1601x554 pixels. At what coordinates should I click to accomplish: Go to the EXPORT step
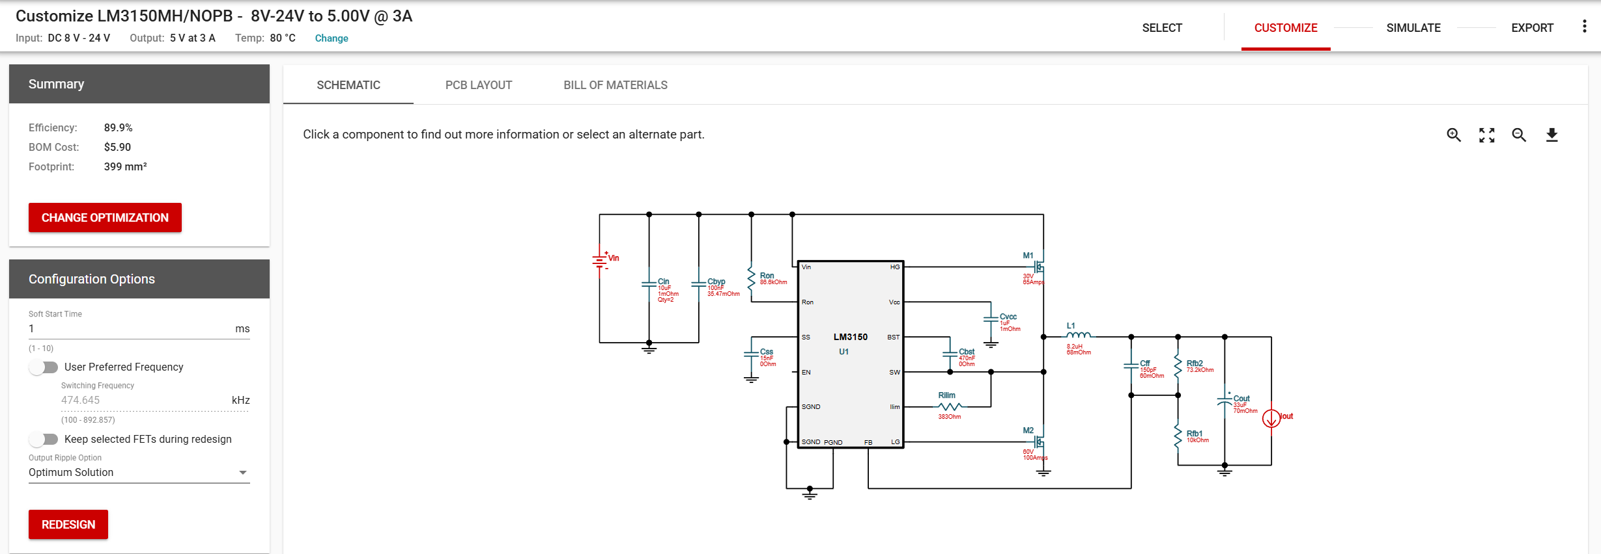click(1532, 28)
